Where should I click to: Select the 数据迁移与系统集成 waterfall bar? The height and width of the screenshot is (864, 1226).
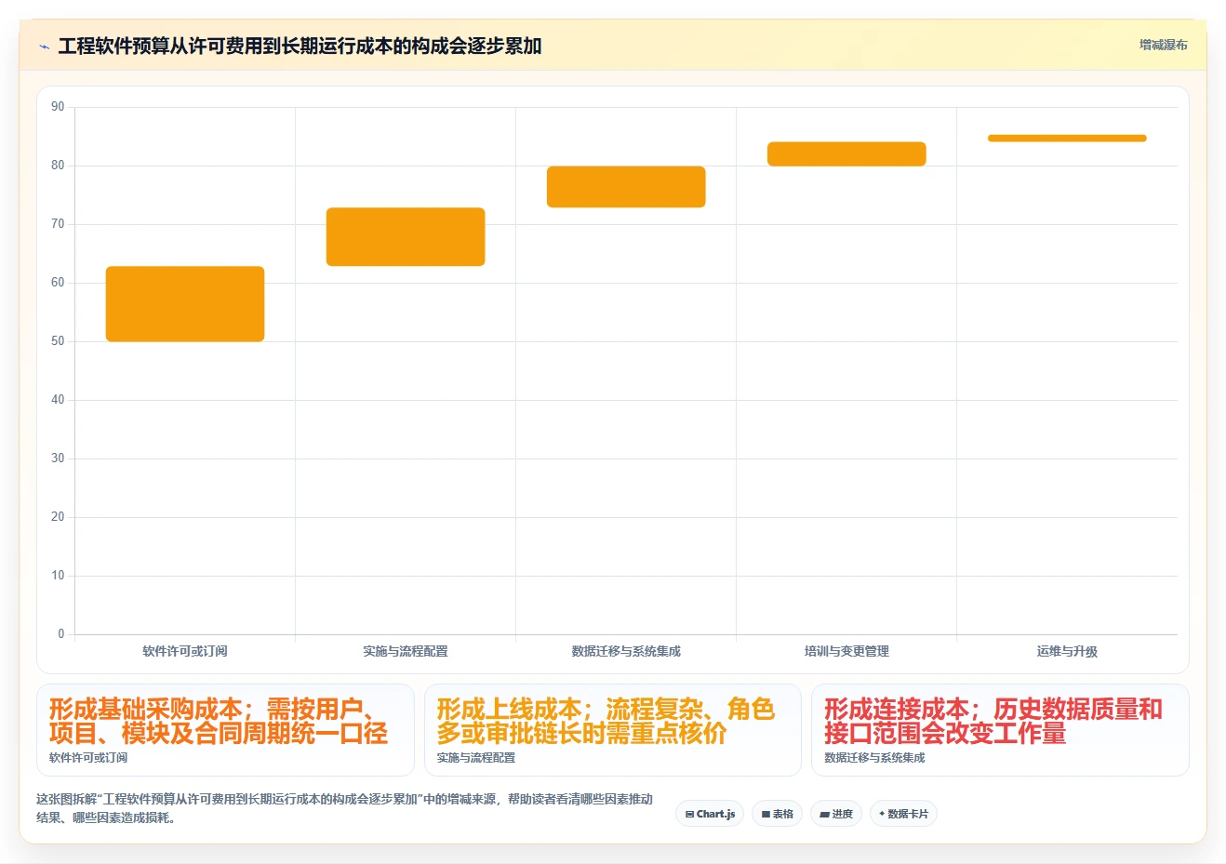(626, 187)
